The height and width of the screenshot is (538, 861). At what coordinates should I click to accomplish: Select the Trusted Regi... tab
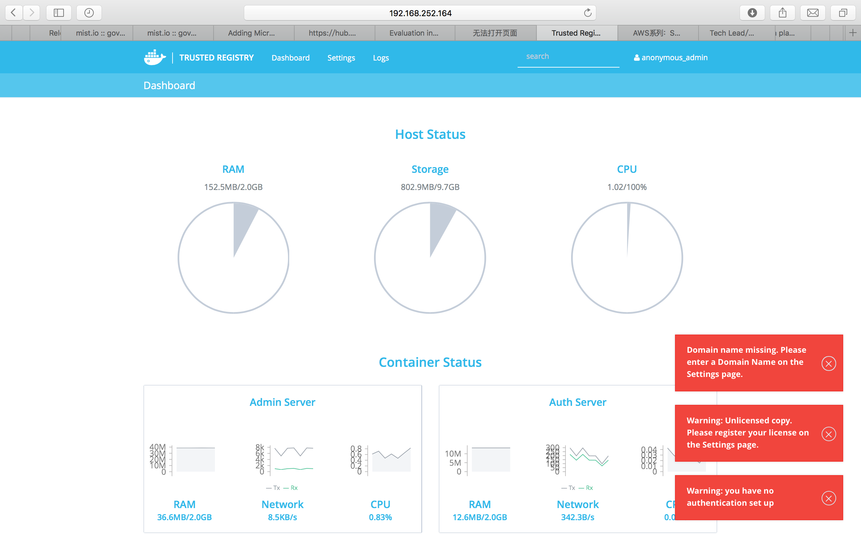coord(577,33)
